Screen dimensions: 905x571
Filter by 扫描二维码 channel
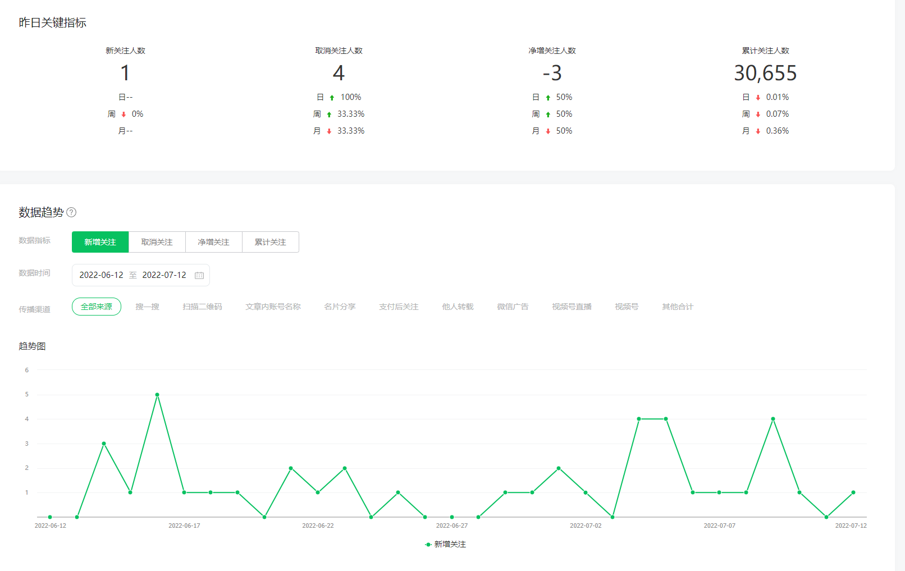[x=202, y=307]
